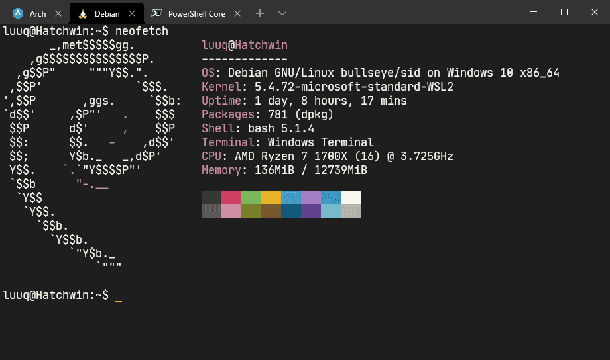The image size is (610, 360).
Task: Click the bright green color block
Action: click(251, 197)
